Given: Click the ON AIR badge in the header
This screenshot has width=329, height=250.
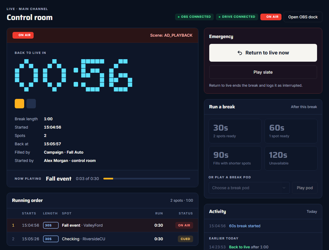Looking at the screenshot, I should (x=271, y=17).
